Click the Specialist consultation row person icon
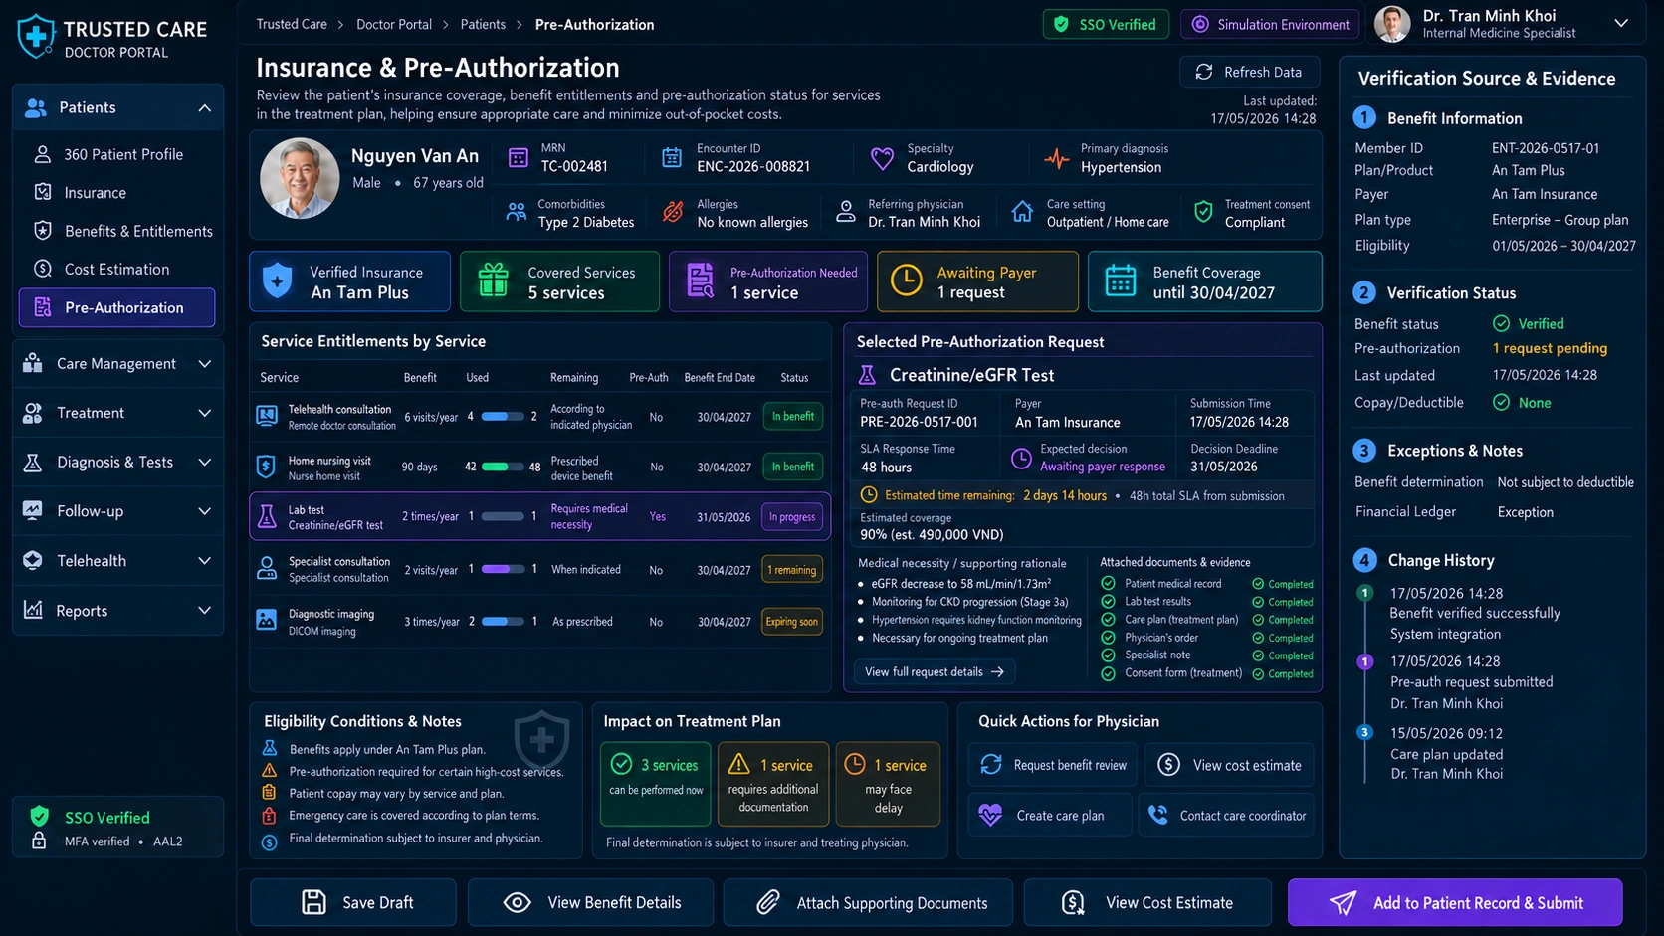1664x936 pixels. click(x=266, y=568)
